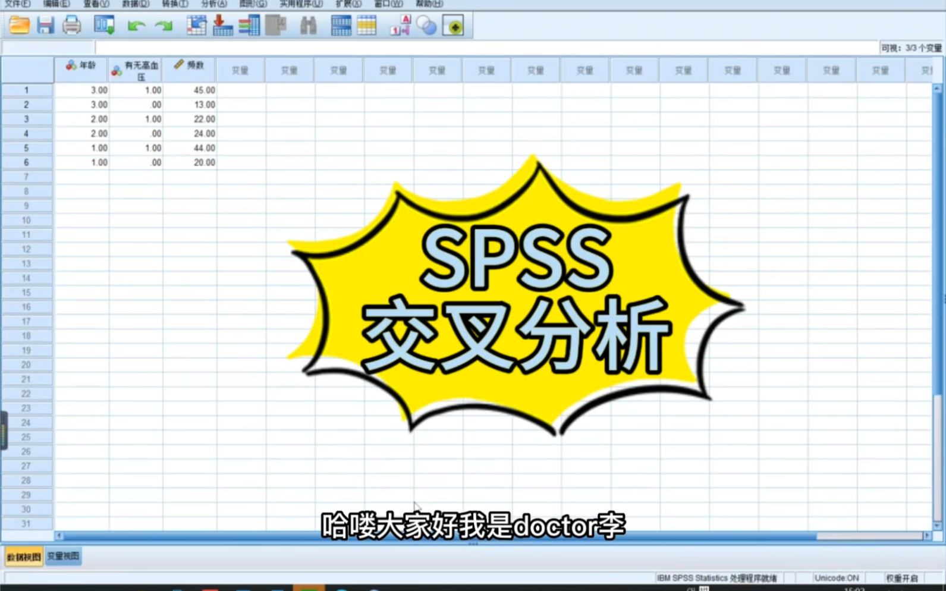Select the 有无高血压 column header
This screenshot has width=946, height=591.
pos(136,70)
